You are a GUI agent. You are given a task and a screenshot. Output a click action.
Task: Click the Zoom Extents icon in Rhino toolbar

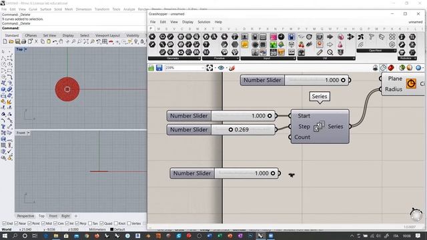86,41
